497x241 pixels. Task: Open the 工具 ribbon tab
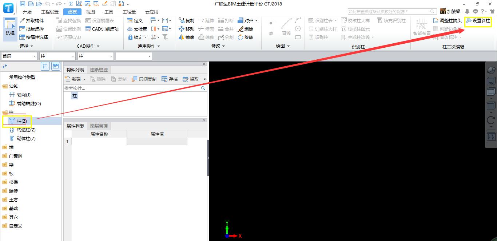coord(109,12)
